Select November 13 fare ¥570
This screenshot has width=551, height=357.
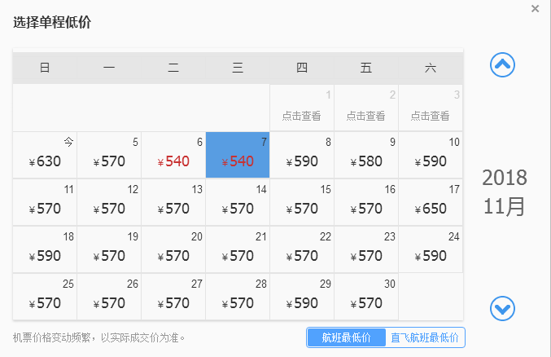point(173,202)
